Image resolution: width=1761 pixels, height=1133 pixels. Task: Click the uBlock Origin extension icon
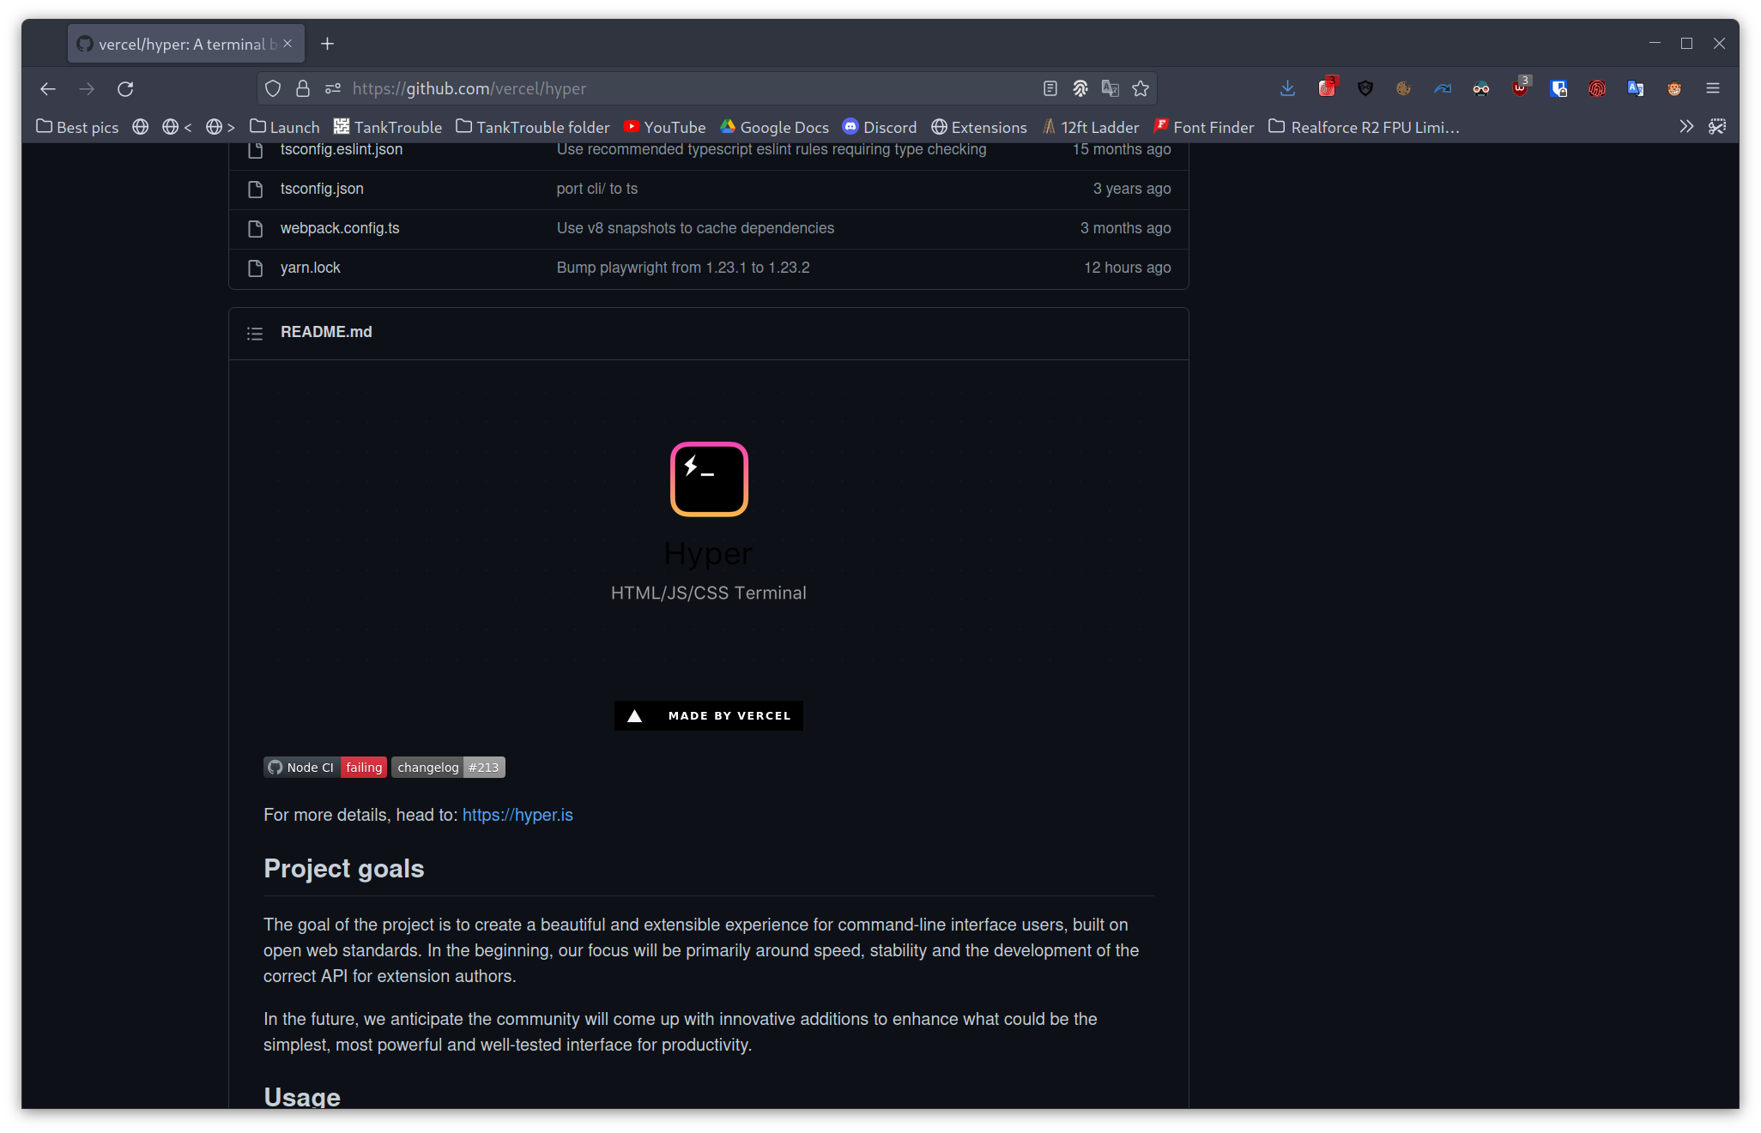[x=1520, y=88]
